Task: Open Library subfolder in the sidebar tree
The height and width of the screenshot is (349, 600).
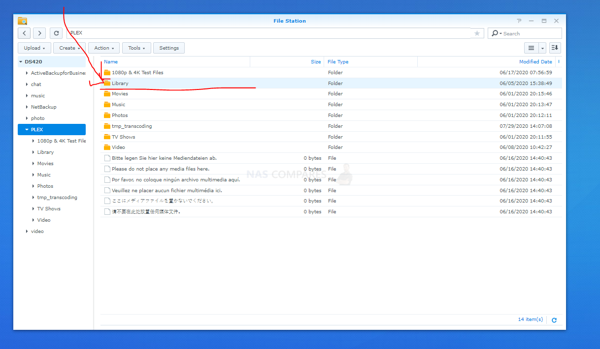Action: click(x=45, y=152)
